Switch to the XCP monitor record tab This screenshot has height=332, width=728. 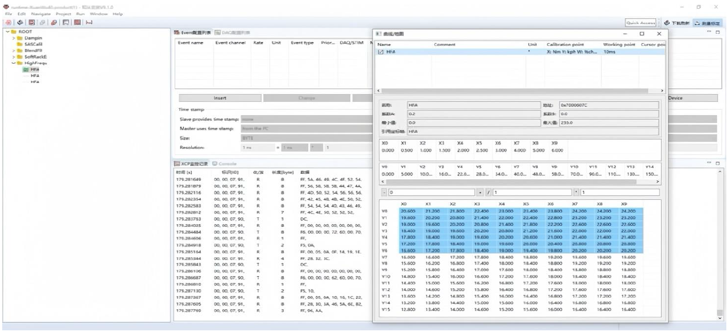point(191,164)
